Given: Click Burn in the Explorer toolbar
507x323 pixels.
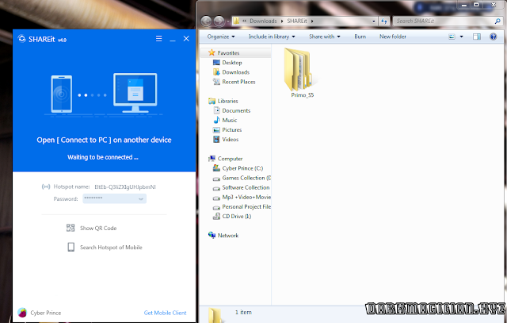Looking at the screenshot, I should click(360, 37).
